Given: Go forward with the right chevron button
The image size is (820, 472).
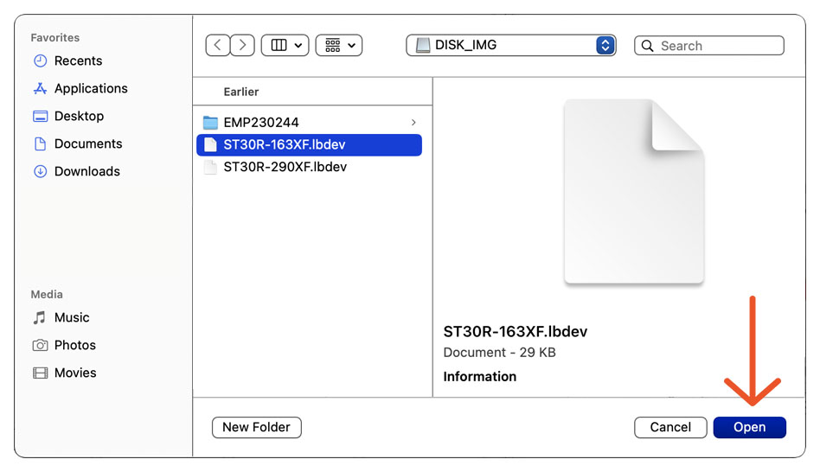Looking at the screenshot, I should click(x=242, y=46).
